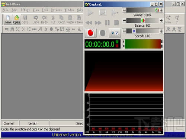Open the File menu

tap(6, 10)
